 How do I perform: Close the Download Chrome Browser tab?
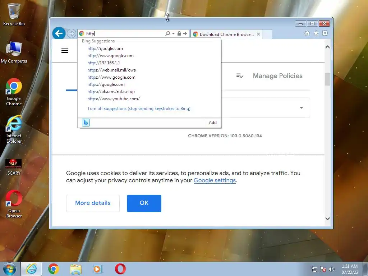258,34
